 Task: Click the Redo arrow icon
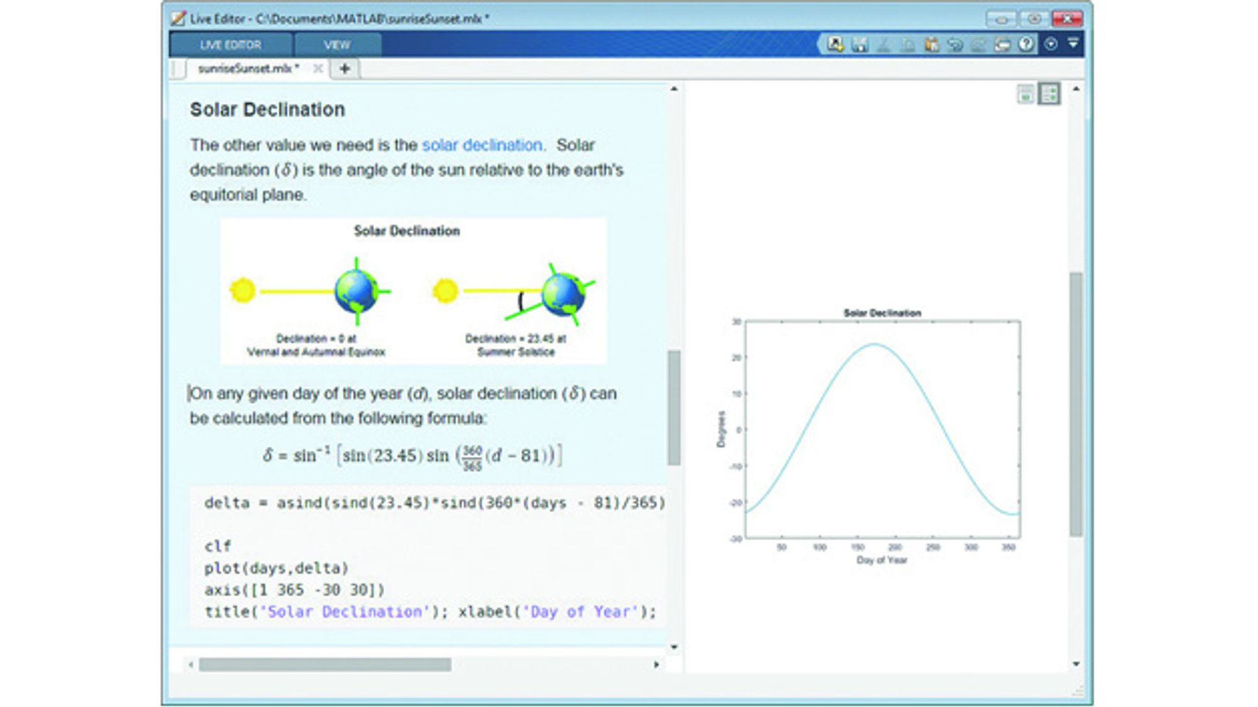[979, 44]
